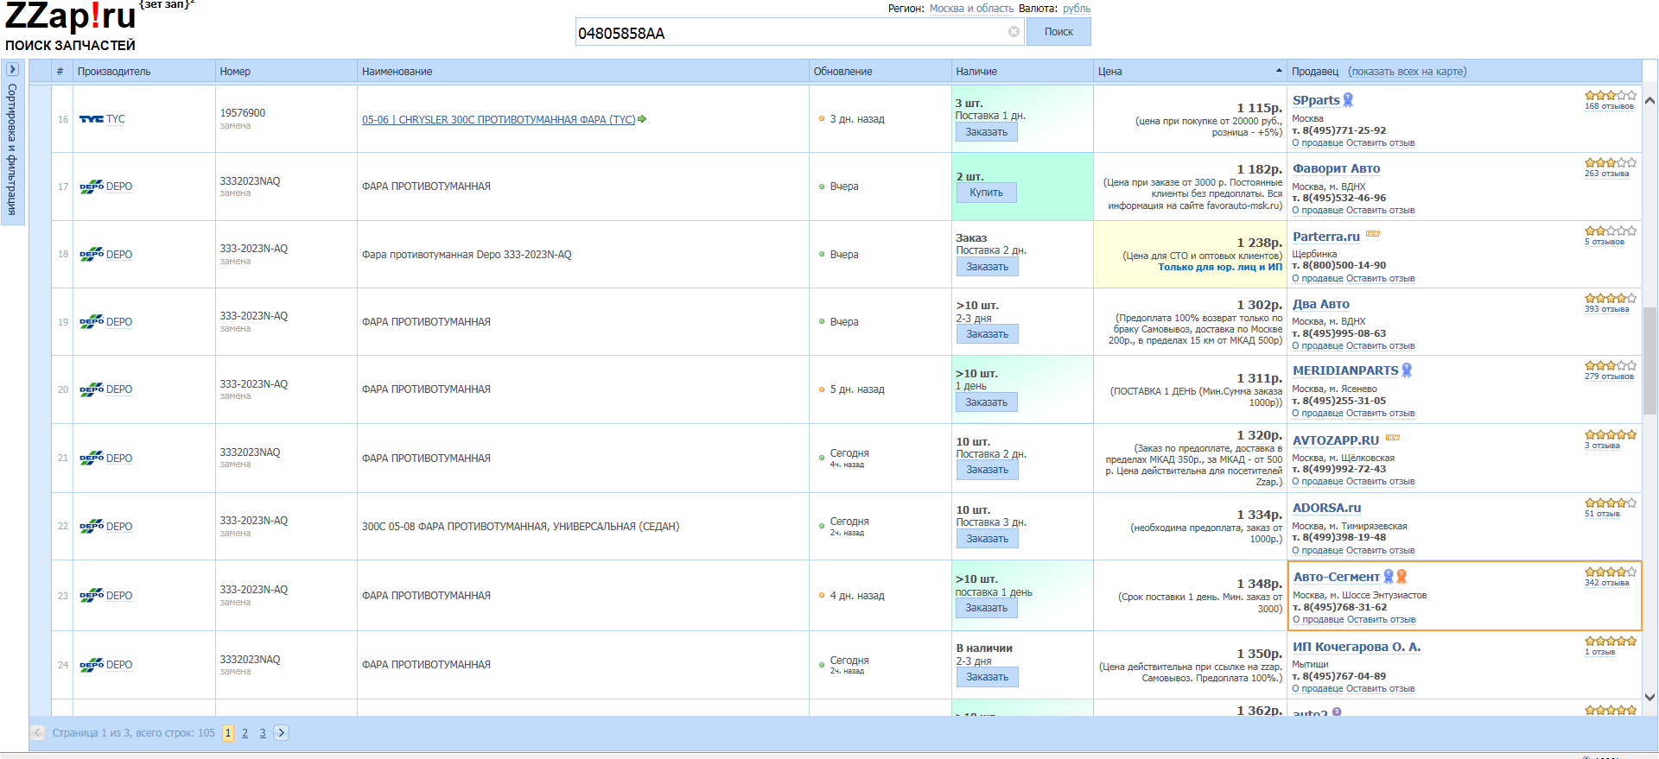
Task: Click the star rating for ИП Кочегарова О. А.
Action: [1611, 641]
